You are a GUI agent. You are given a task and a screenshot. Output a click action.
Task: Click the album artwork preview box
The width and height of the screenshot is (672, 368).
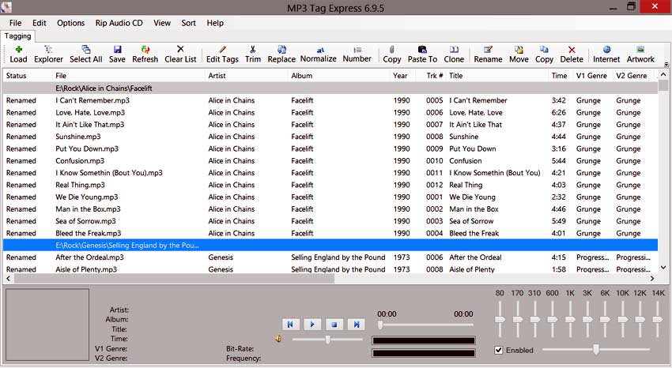(x=47, y=325)
